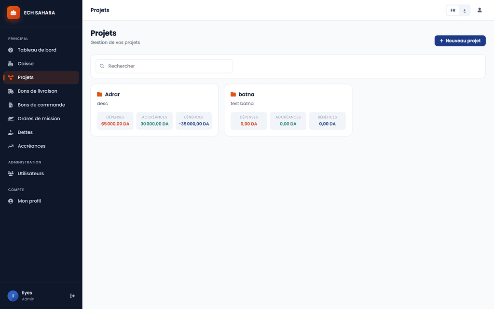Open the batna project card
The image size is (494, 309).
(x=288, y=110)
